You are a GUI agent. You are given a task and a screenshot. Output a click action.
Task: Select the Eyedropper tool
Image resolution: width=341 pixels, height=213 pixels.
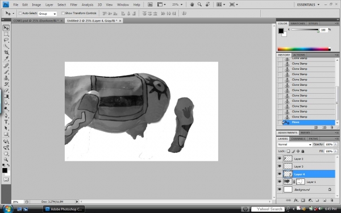[x=6, y=59]
